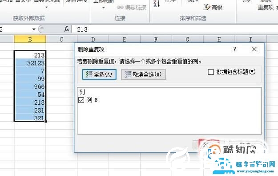
Task: Click cell containing 231
Action: (30, 110)
